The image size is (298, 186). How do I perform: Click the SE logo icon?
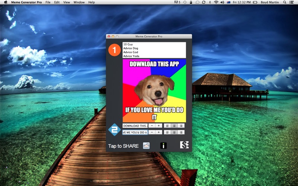tap(184, 145)
